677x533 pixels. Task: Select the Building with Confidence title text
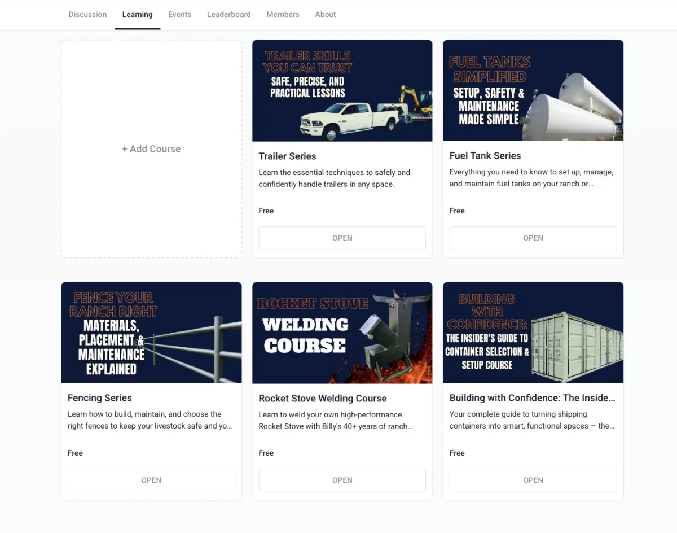(532, 398)
